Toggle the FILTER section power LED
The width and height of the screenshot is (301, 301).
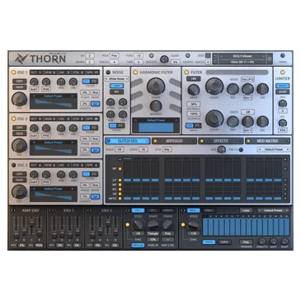(x=186, y=73)
